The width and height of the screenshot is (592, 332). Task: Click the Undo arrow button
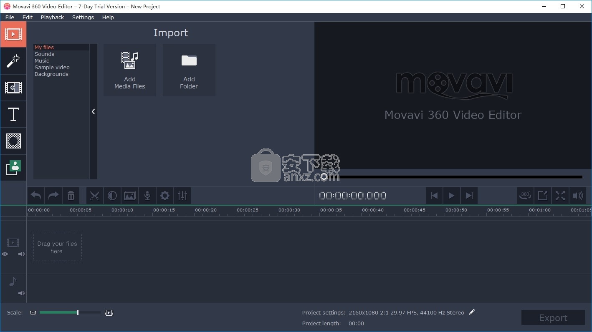coord(36,196)
